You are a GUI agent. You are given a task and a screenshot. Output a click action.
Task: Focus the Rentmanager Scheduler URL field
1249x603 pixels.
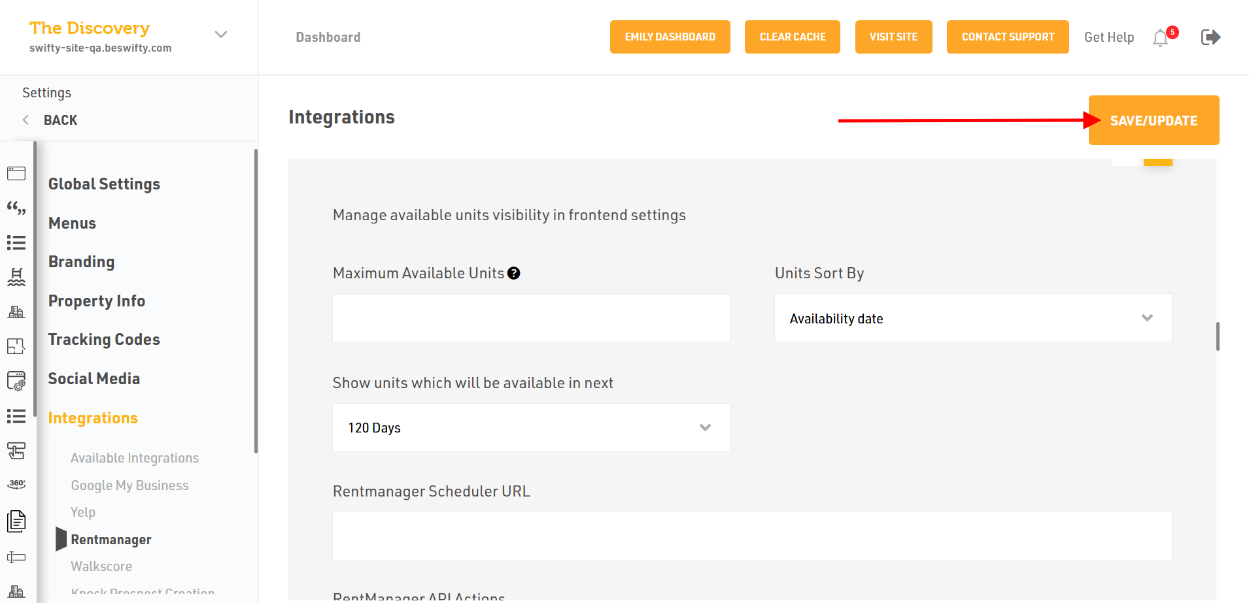point(751,536)
